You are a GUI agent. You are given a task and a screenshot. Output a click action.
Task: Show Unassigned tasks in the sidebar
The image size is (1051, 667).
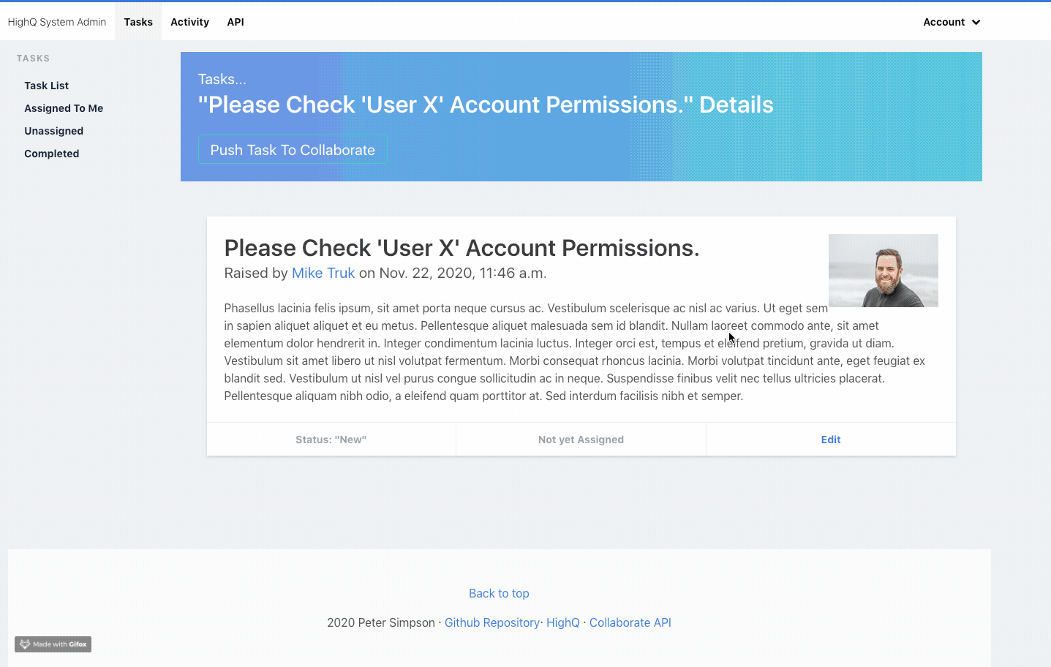54,131
